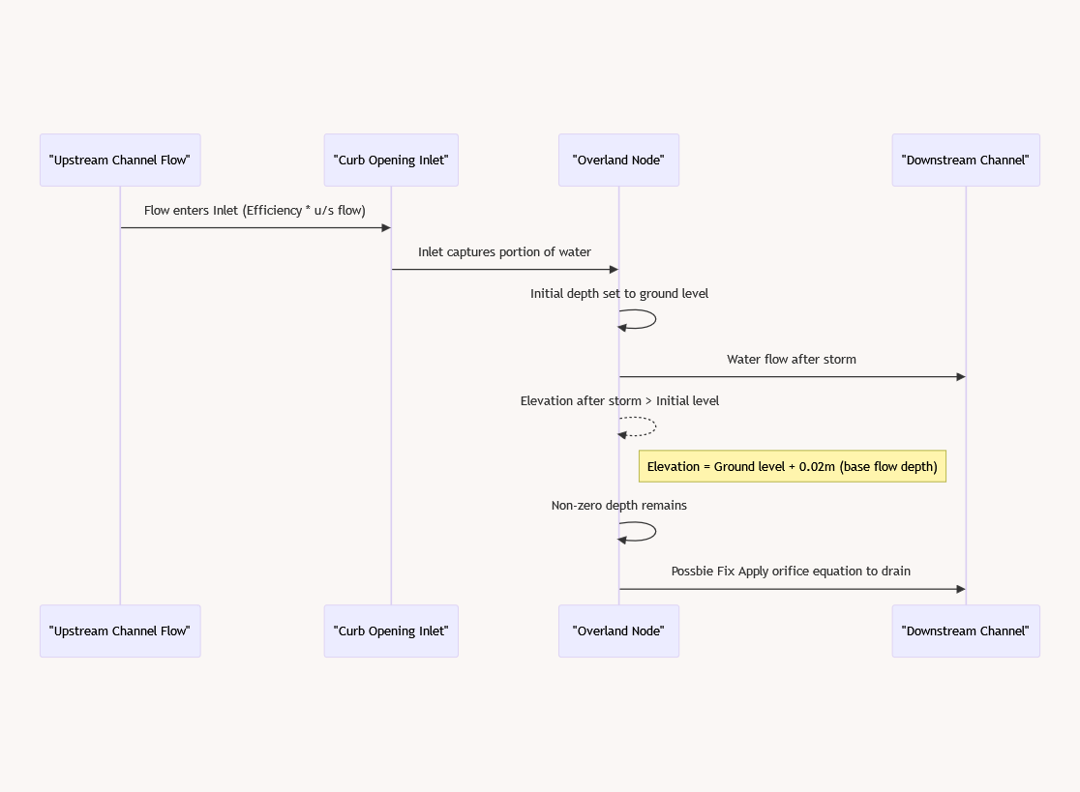Image resolution: width=1080 pixels, height=792 pixels.
Task: Click the top "Downstream Channel" participant box
Action: (x=966, y=160)
